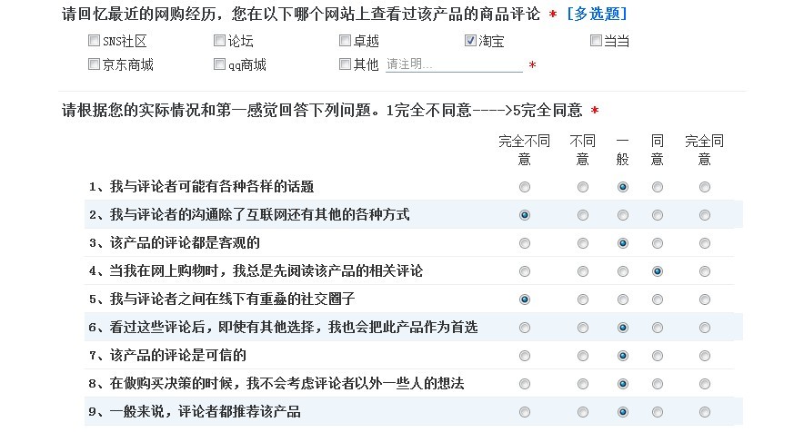Enable the qq商城 checkbox

[219, 64]
